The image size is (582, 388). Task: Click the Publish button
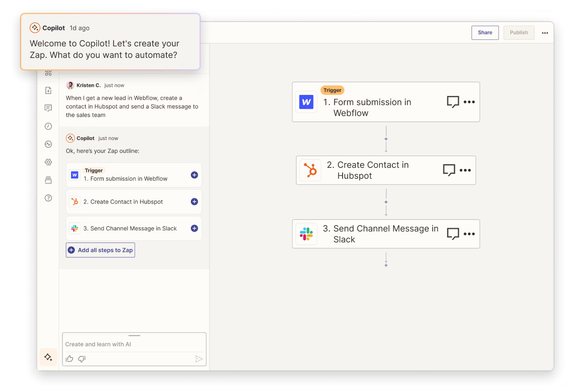click(519, 33)
